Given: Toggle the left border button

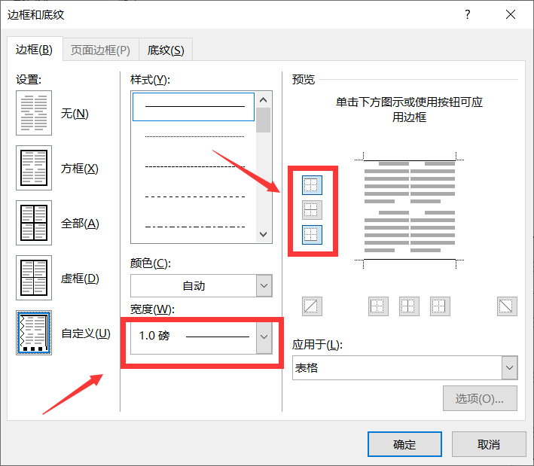Looking at the screenshot, I should pyautogui.click(x=378, y=306).
